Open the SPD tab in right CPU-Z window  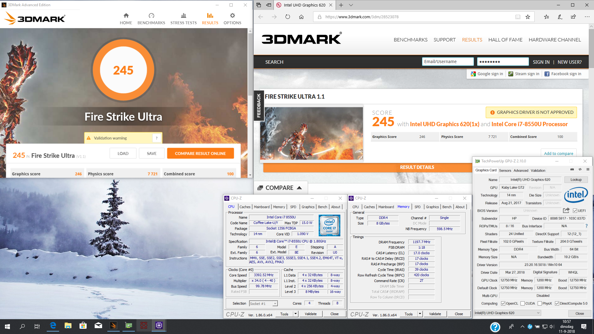pyautogui.click(x=418, y=207)
